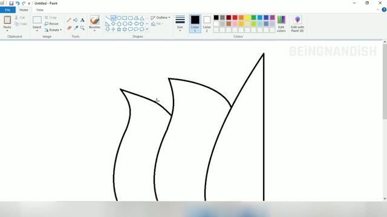
Task: Click the Select rectangle button
Action: coord(37,20)
